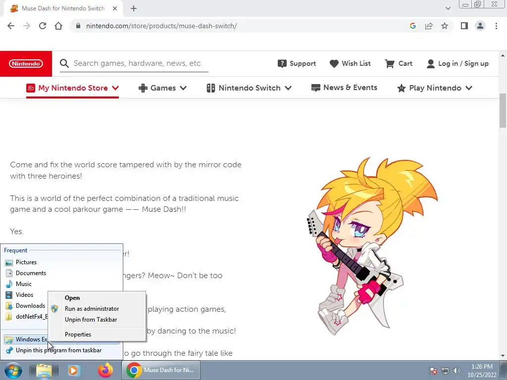Open the network tray icon

[445, 371]
